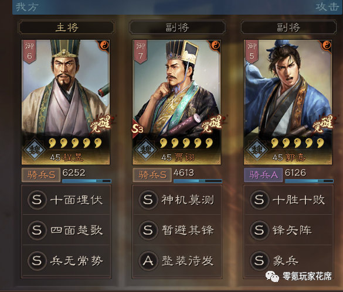Open the 主将 slot header
The width and height of the screenshot is (343, 292).
(x=66, y=28)
